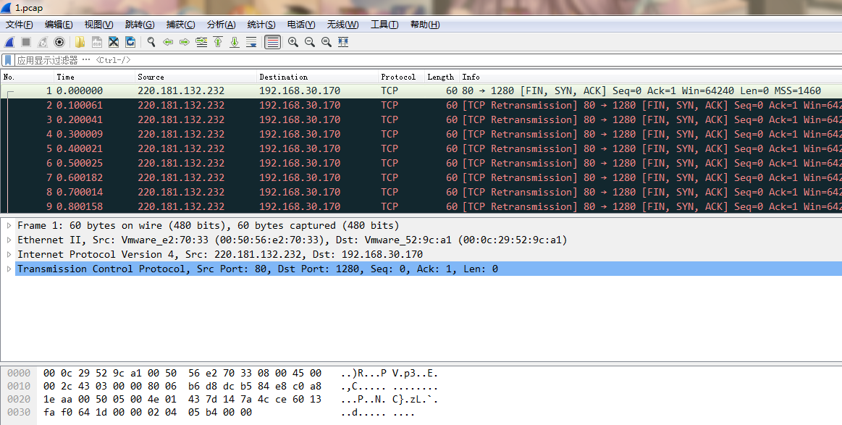Toggle auto-scroll during live capture icon
The height and width of the screenshot is (425, 842).
coord(251,42)
